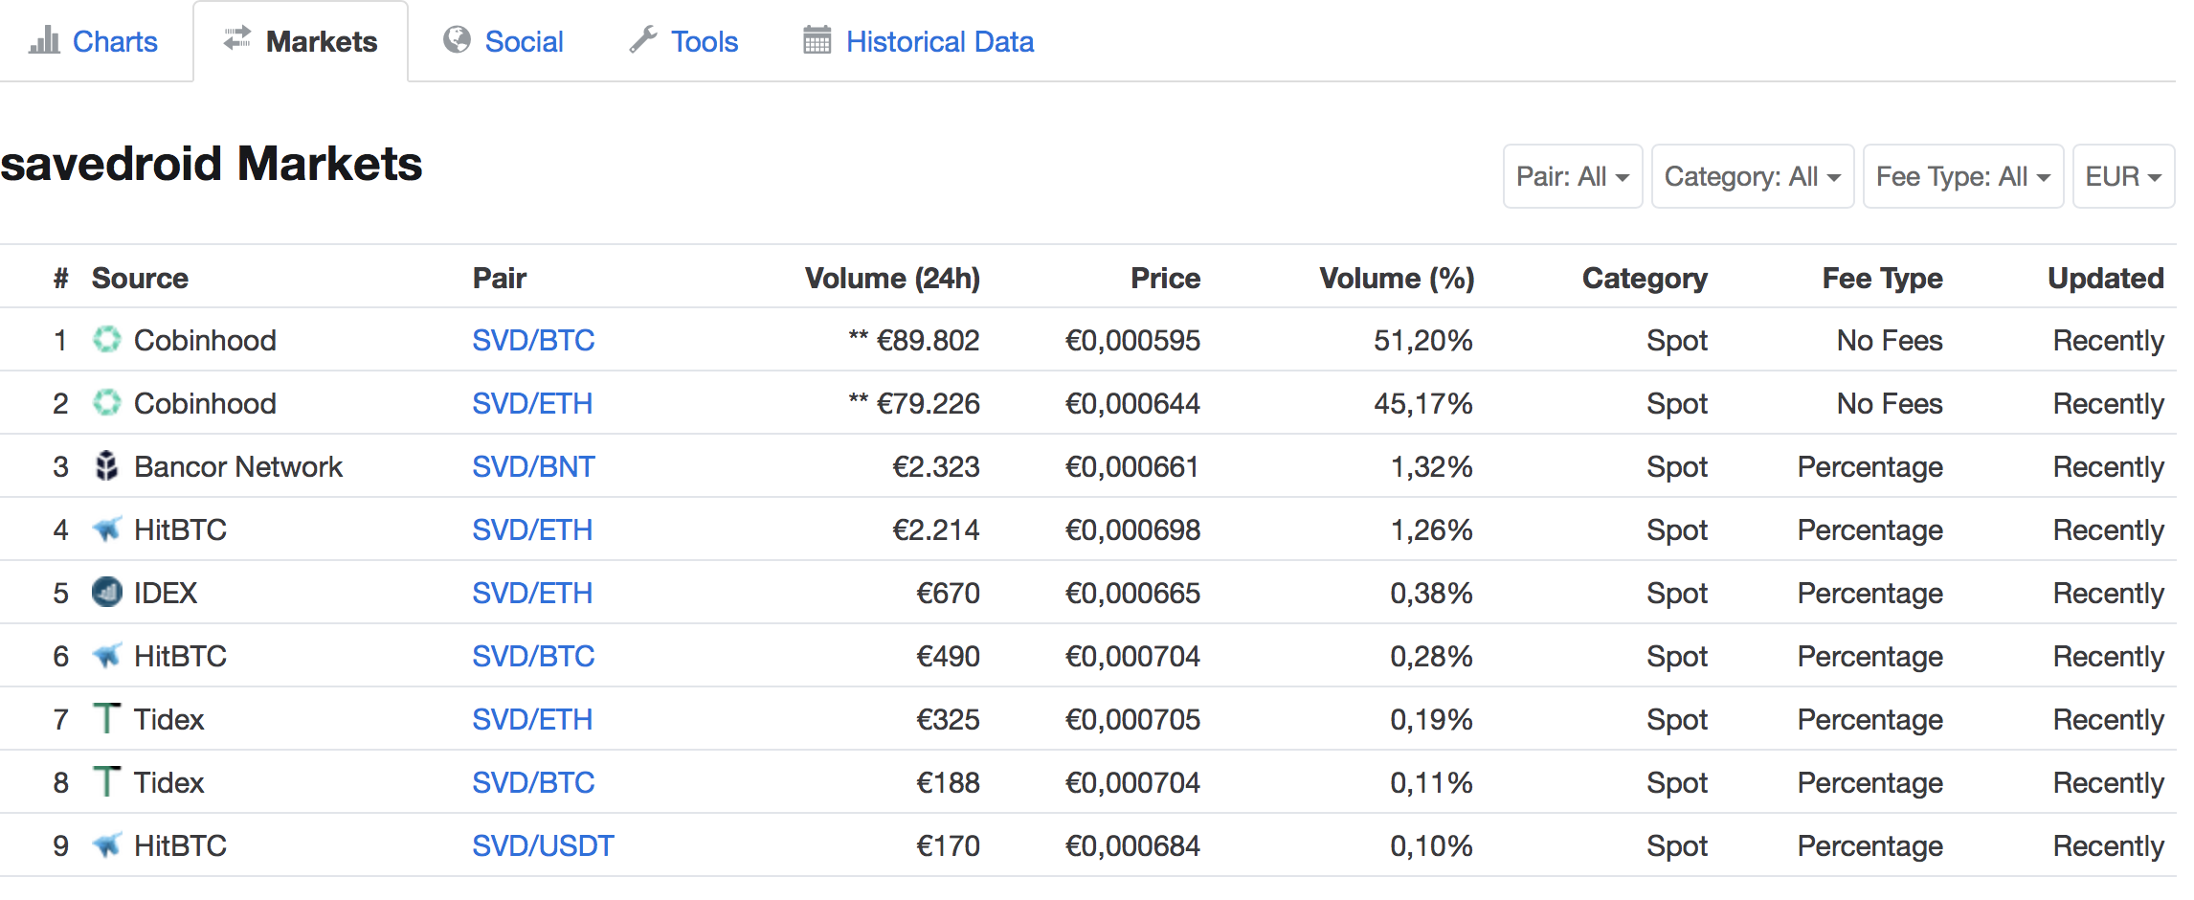Change currency using EUR dropdown
Image resolution: width=2194 pixels, height=900 pixels.
pos(2123,176)
